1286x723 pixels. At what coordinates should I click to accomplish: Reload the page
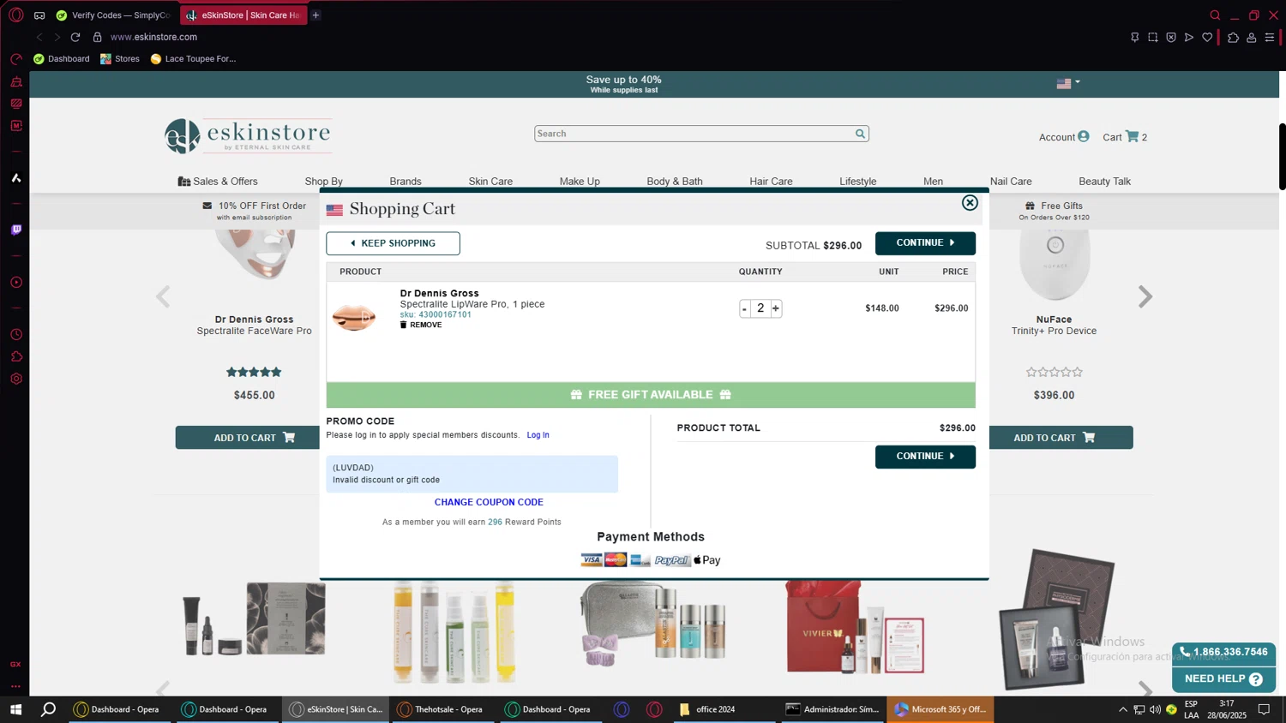[75, 37]
